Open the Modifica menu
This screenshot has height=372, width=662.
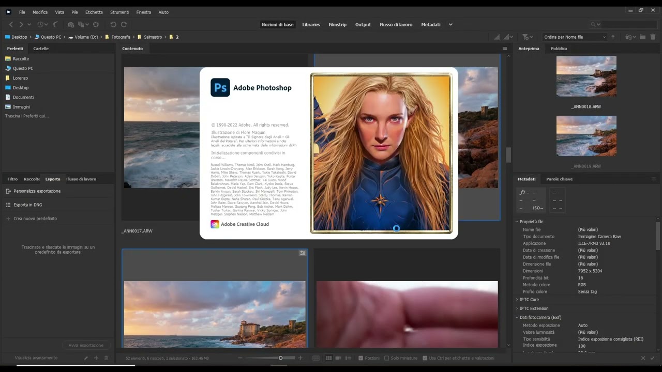[x=40, y=12]
